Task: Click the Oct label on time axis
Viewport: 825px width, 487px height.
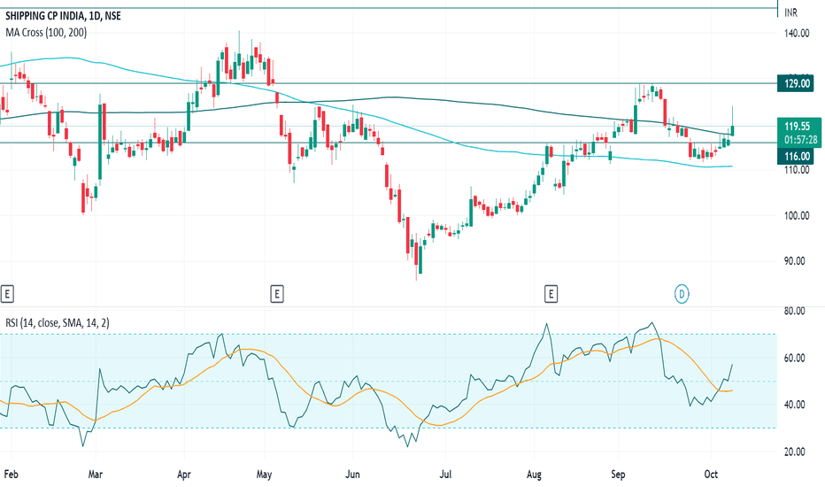Action: [711, 475]
